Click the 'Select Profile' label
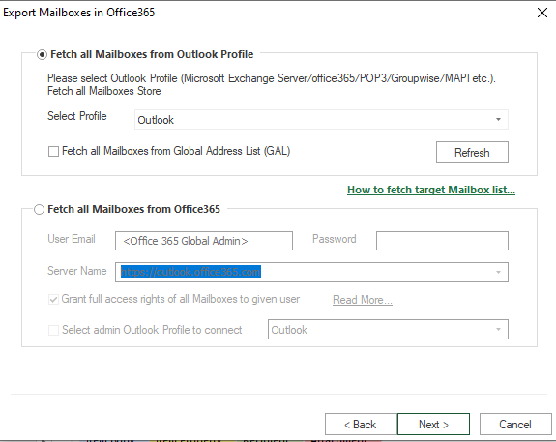The image size is (556, 442). click(x=77, y=116)
